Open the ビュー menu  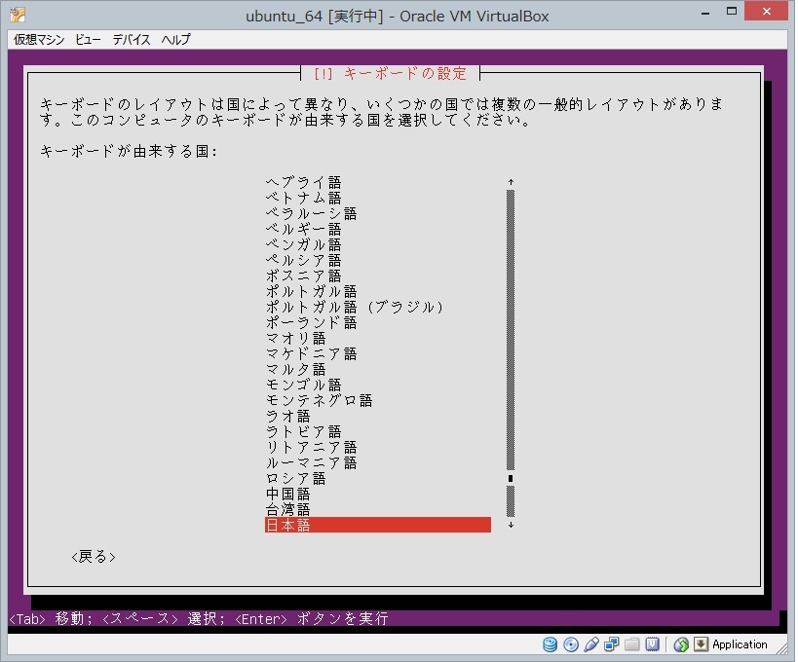point(88,39)
